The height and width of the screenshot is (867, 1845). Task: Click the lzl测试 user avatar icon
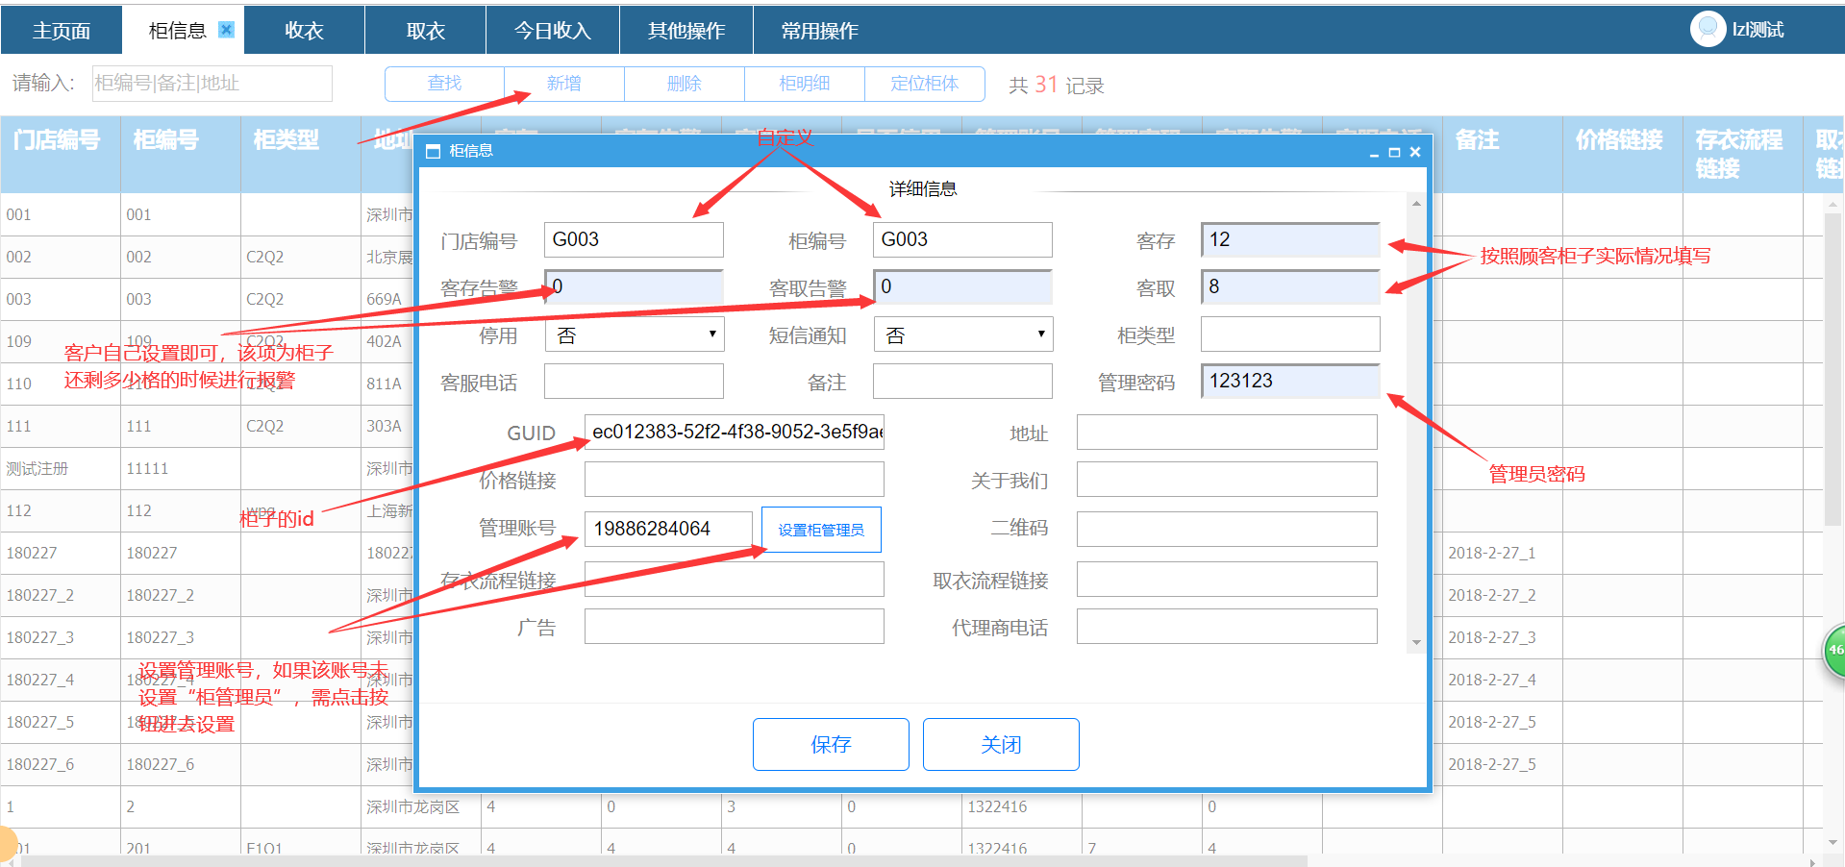(x=1708, y=29)
